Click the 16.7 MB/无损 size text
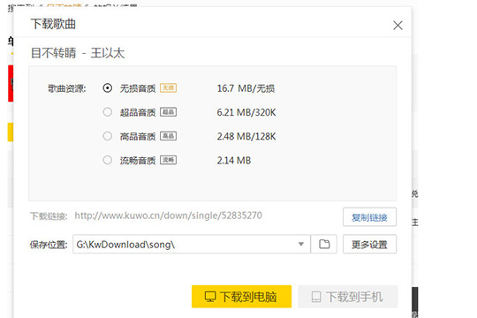Viewport: 477px width, 318px height. [246, 88]
